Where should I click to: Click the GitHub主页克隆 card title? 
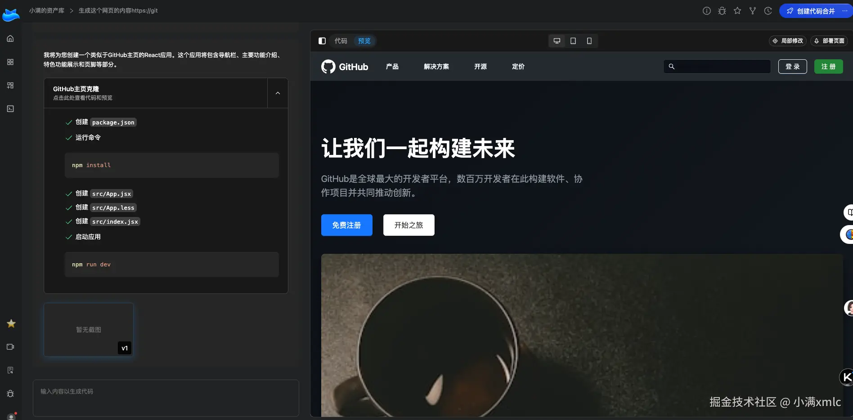tap(76, 89)
